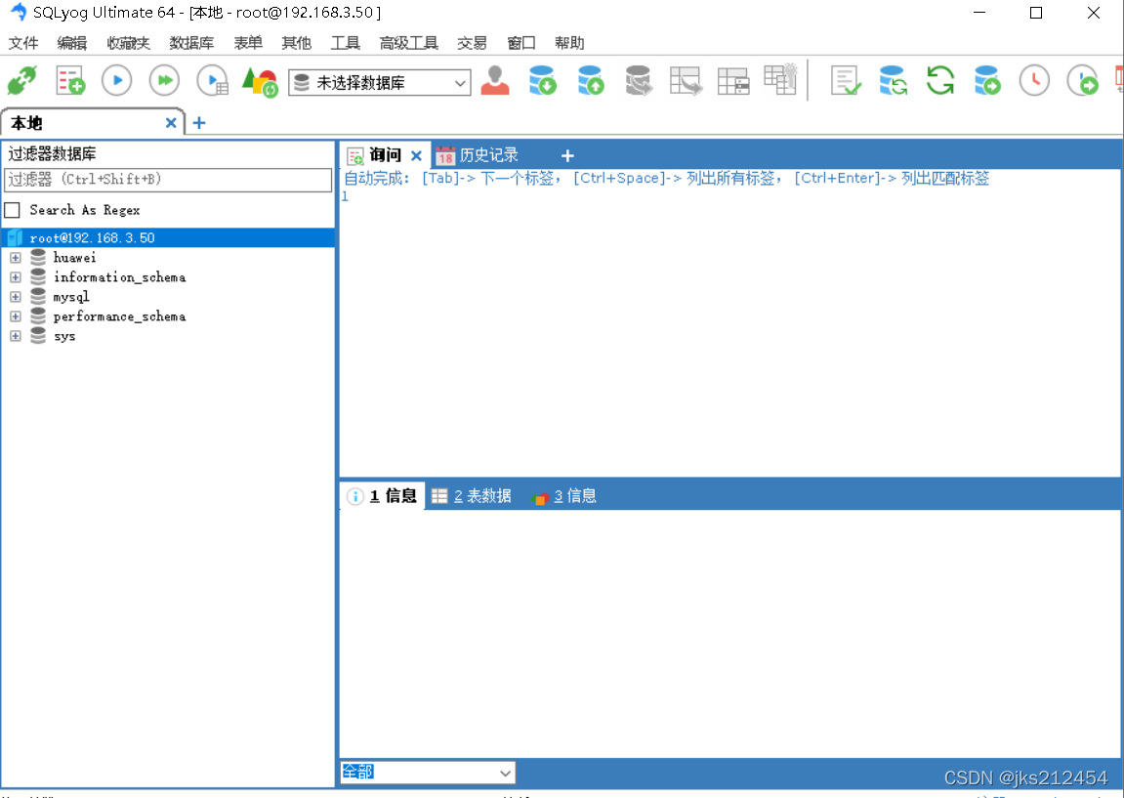
Task: Execute the current query with play icon
Action: 117,80
